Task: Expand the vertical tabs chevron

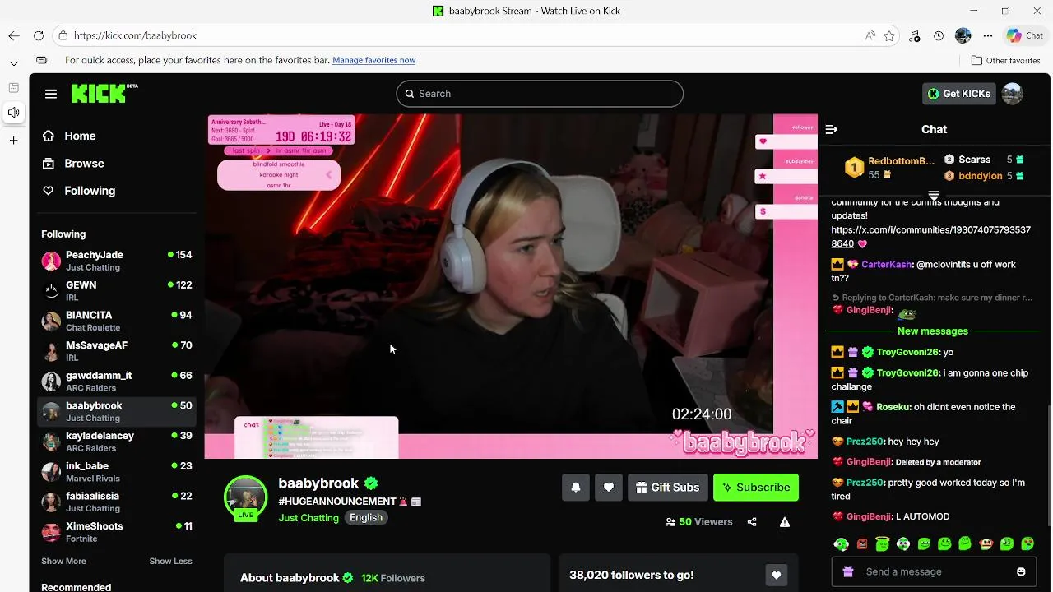Action: (x=14, y=62)
